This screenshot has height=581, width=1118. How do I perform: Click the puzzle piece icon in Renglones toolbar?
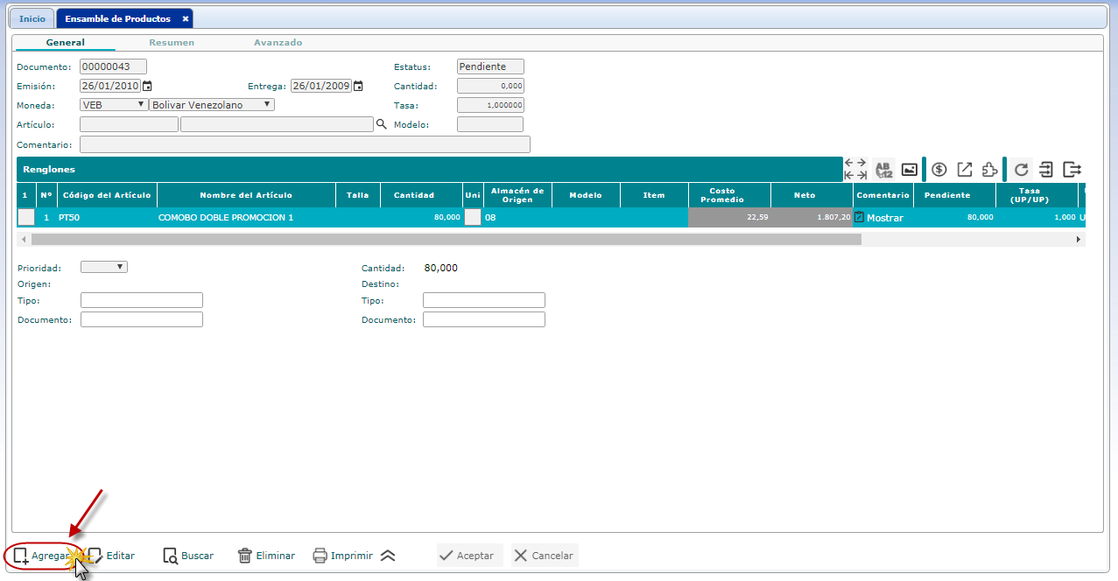coord(989,169)
